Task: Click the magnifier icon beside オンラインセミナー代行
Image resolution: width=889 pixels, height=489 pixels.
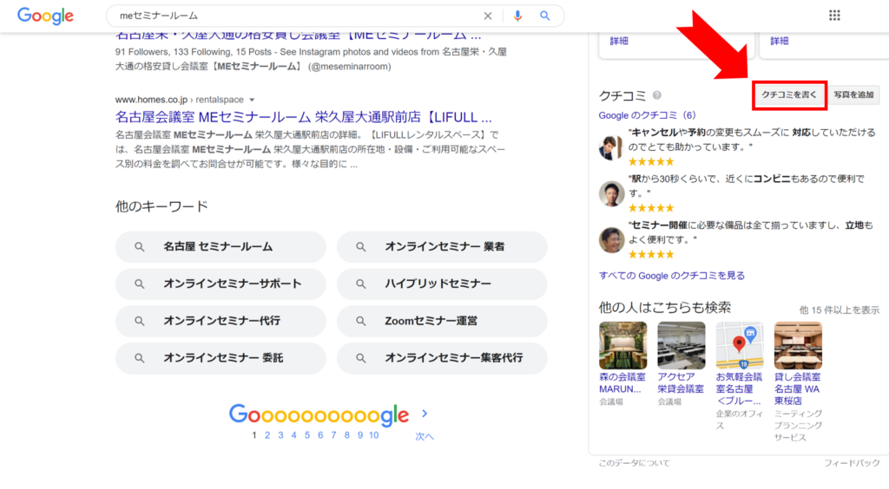Action: click(140, 321)
